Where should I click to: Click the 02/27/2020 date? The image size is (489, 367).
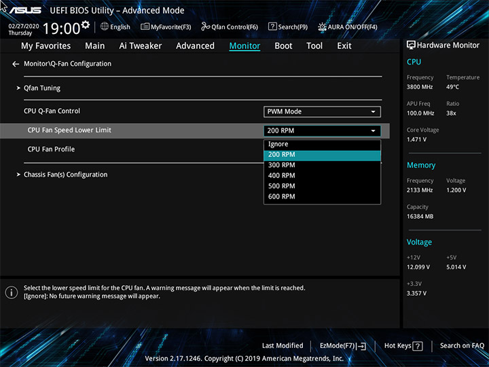click(24, 27)
